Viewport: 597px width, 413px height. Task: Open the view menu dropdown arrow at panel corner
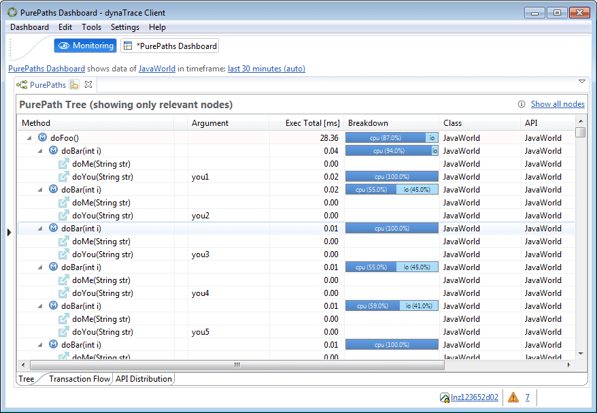click(x=582, y=81)
